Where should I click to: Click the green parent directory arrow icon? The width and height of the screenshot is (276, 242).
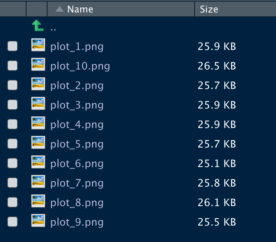37,26
